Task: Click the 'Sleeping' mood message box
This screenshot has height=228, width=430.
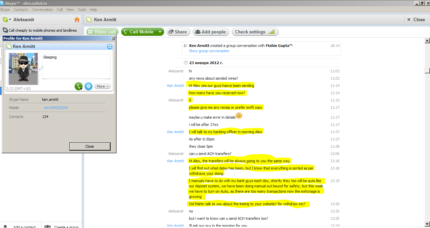Action: [76, 67]
